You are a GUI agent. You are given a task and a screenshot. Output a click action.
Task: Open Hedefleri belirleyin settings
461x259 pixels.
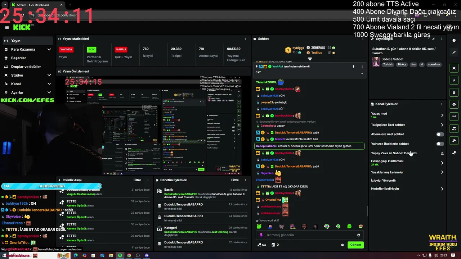[x=407, y=188]
